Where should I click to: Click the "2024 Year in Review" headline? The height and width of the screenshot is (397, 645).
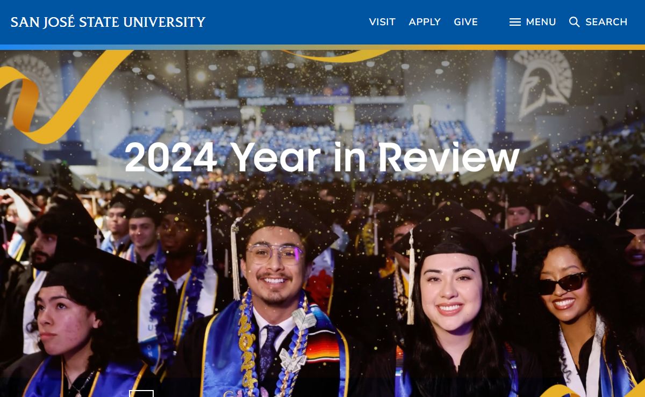(x=322, y=157)
